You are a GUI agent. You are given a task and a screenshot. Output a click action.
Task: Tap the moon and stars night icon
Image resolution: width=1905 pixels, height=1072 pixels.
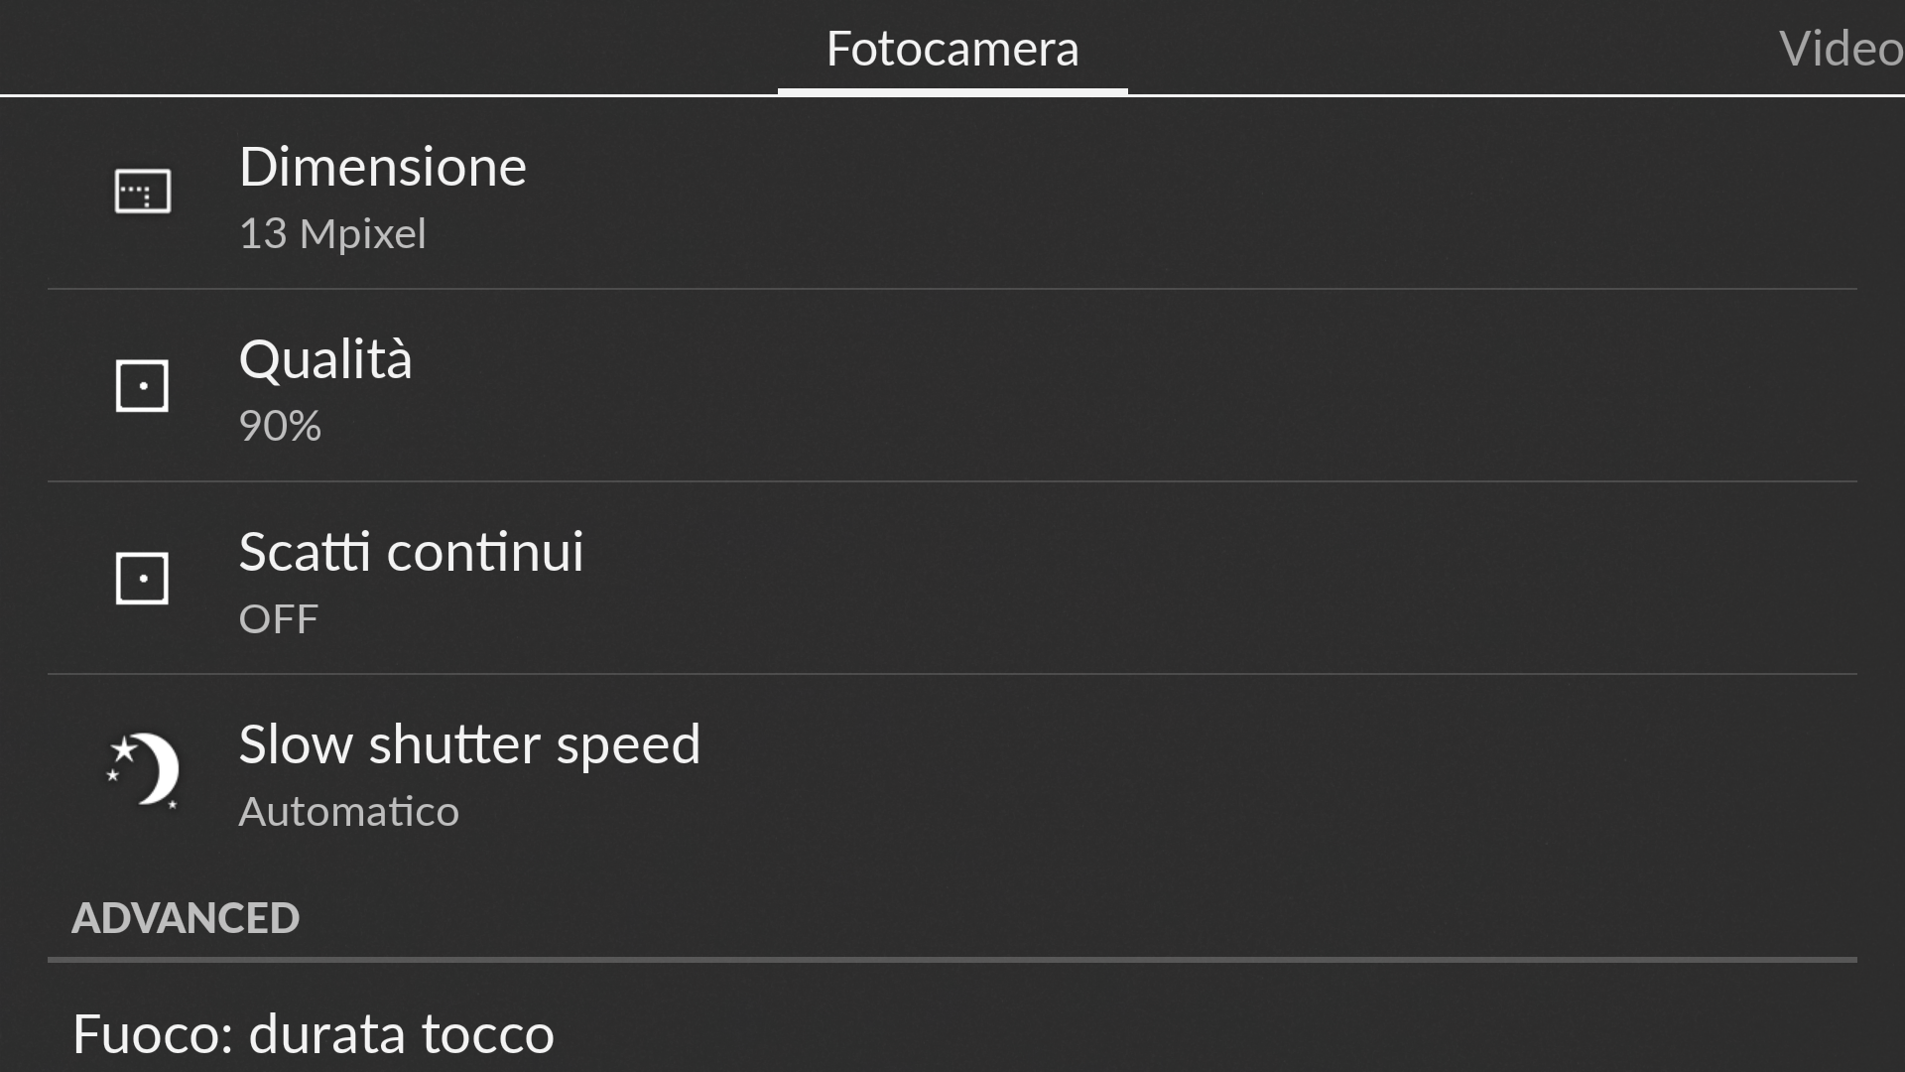point(143,770)
